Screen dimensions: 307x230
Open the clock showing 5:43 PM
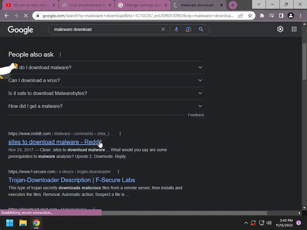(284, 223)
